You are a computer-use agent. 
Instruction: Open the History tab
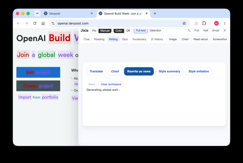coord(157,39)
